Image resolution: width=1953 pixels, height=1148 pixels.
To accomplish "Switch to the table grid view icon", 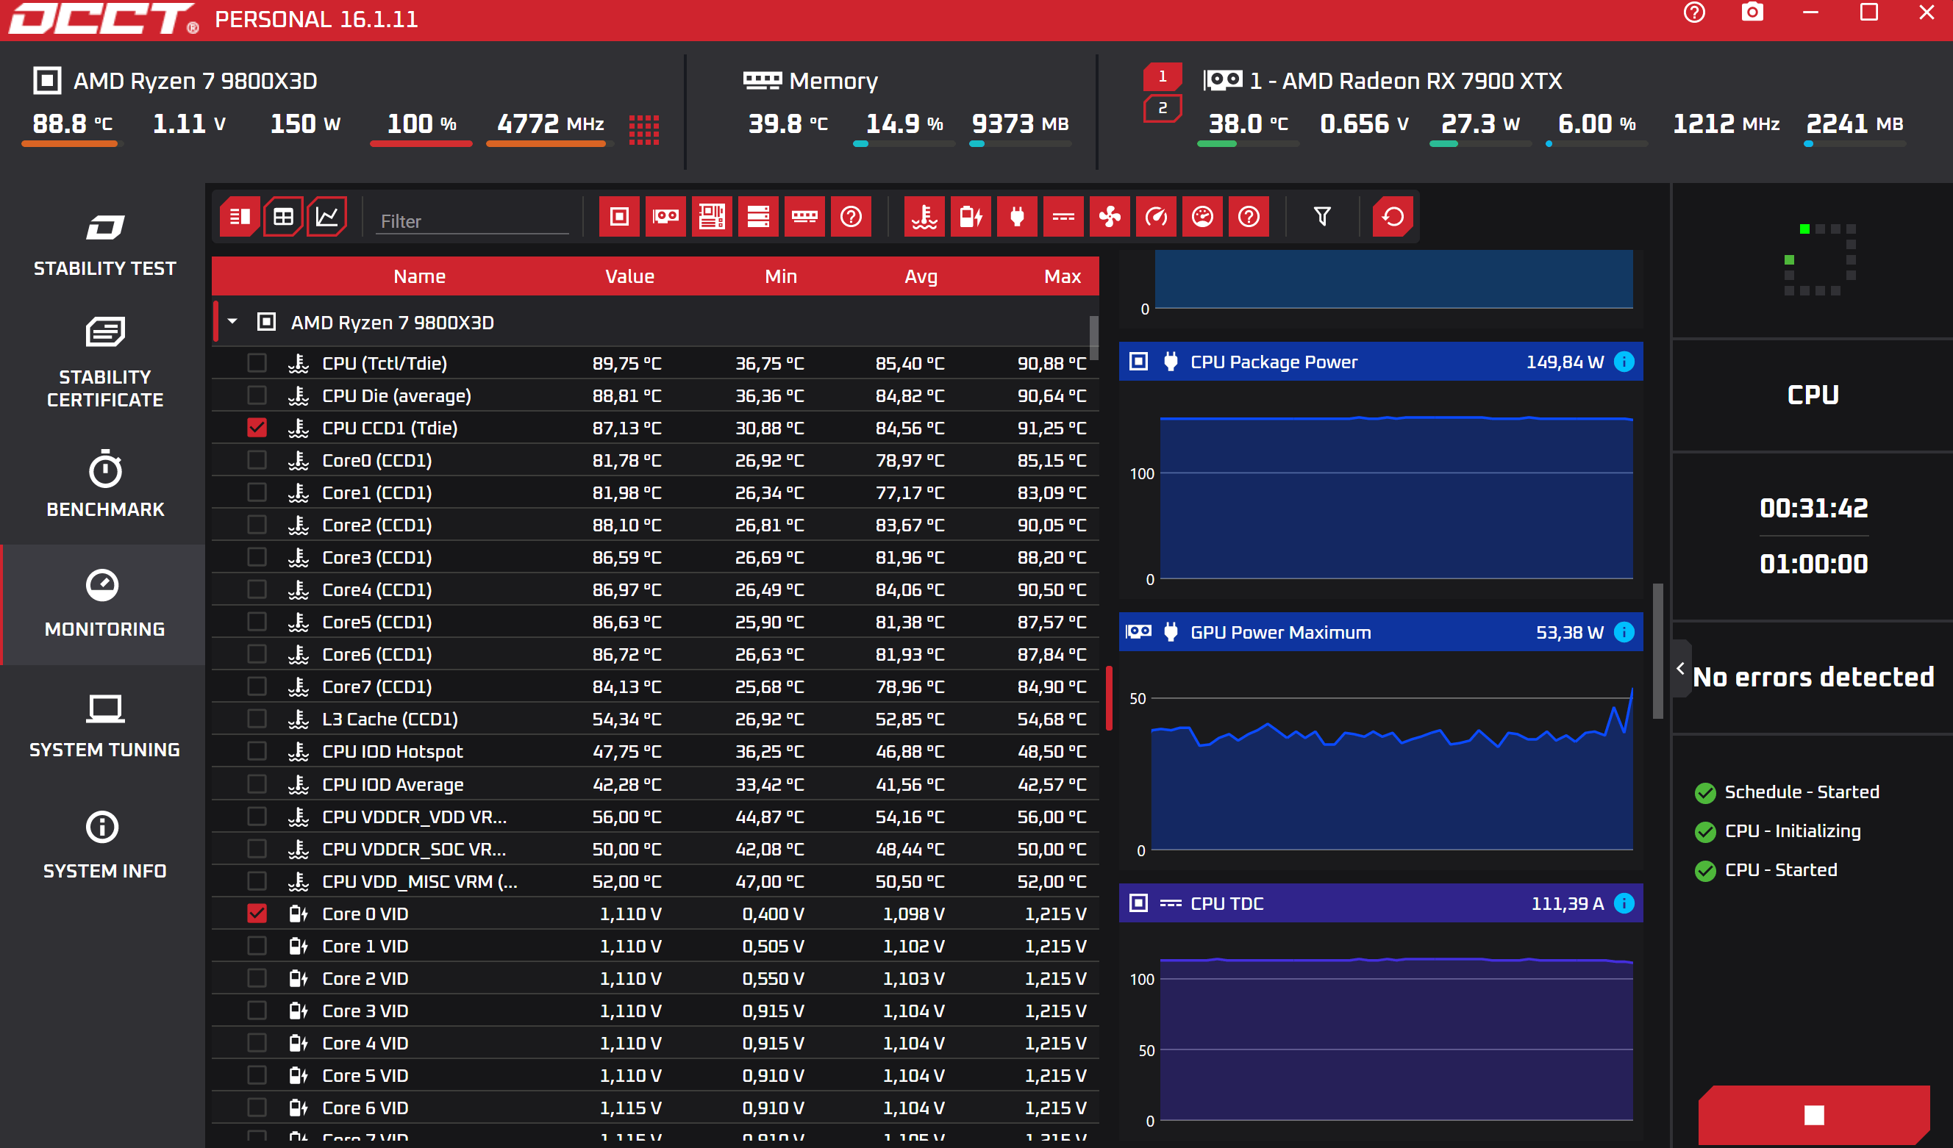I will (x=284, y=217).
